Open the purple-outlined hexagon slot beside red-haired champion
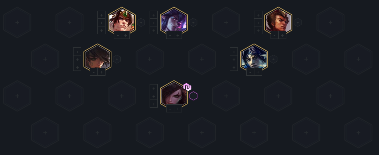 click(193, 96)
